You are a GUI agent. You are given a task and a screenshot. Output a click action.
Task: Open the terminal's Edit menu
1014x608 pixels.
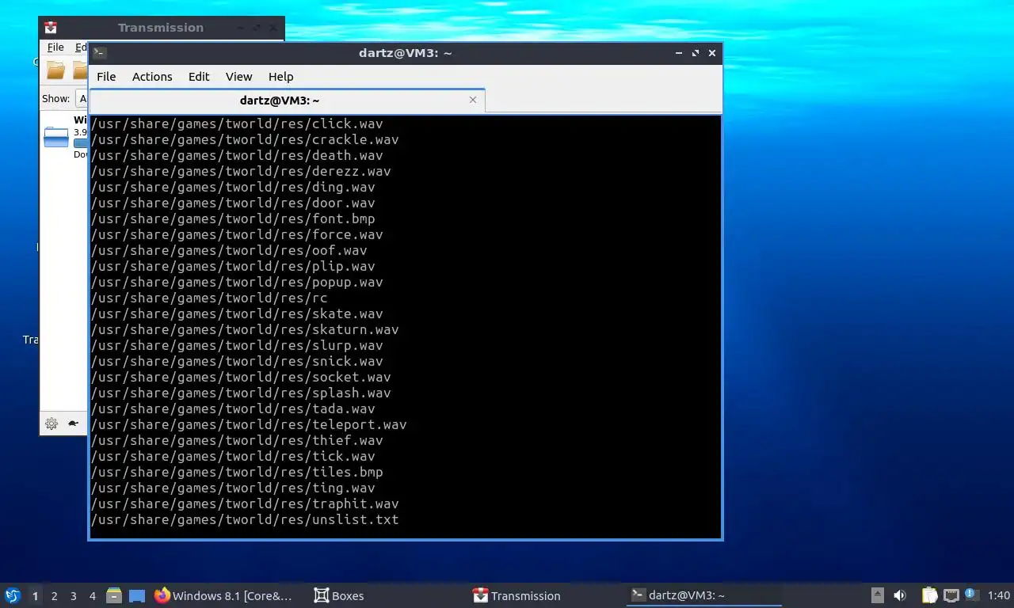click(x=199, y=77)
